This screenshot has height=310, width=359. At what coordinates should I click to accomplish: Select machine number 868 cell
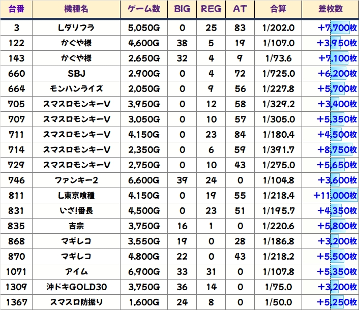(x=16, y=241)
